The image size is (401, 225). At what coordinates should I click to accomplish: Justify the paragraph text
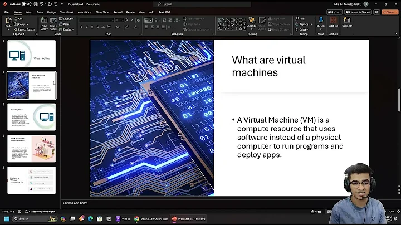point(163,27)
